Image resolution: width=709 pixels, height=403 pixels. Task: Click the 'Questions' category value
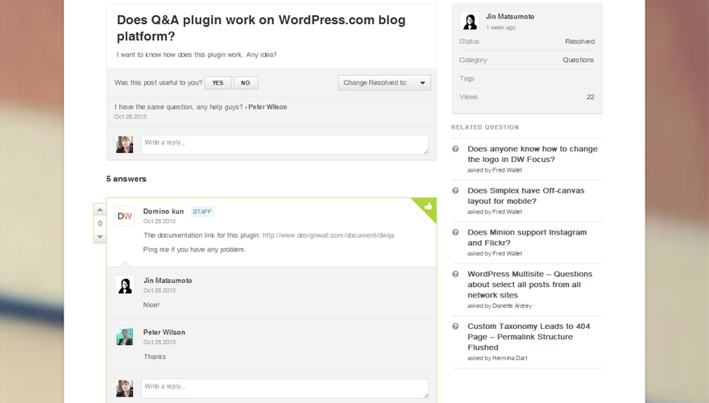[578, 60]
